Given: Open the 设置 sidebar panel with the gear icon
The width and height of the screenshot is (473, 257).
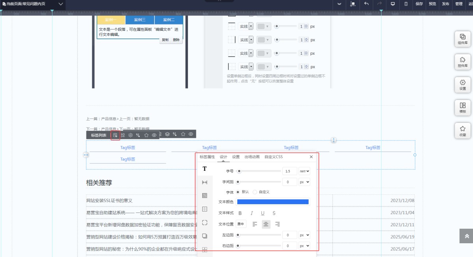Looking at the screenshot, I should 463,85.
